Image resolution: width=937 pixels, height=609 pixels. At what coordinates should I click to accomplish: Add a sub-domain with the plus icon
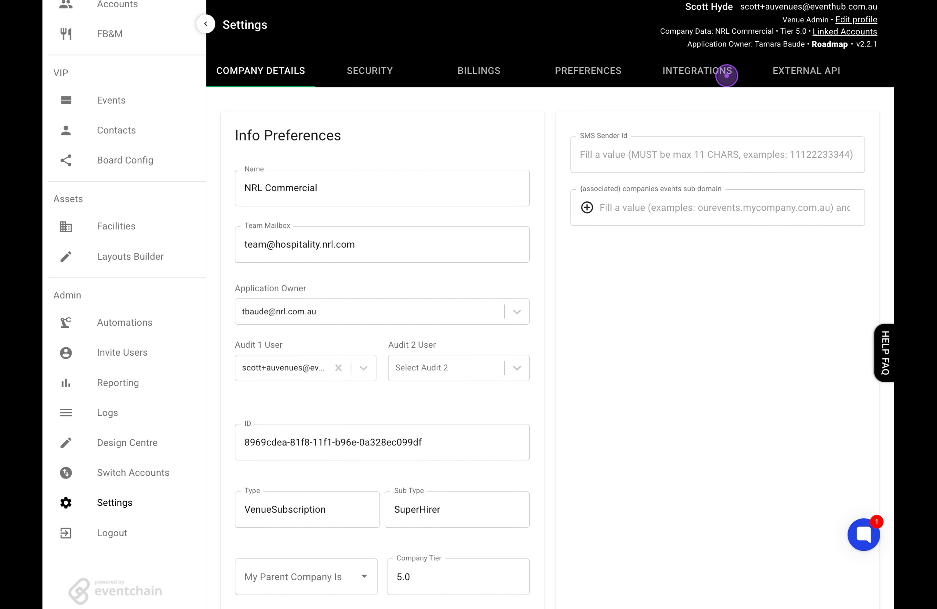pos(587,208)
